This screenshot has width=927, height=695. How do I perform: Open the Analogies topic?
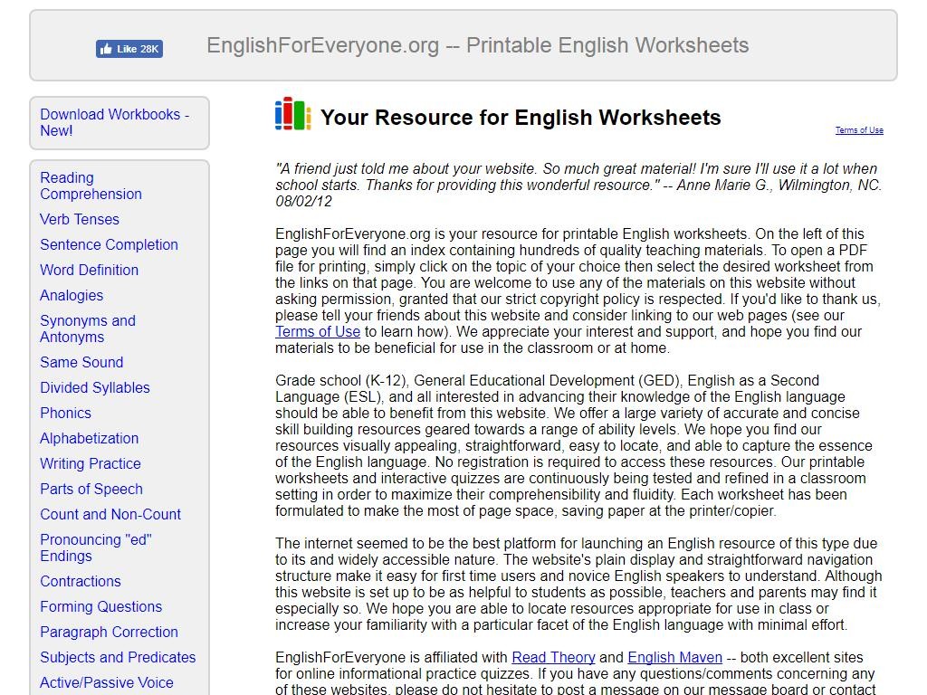pyautogui.click(x=72, y=296)
